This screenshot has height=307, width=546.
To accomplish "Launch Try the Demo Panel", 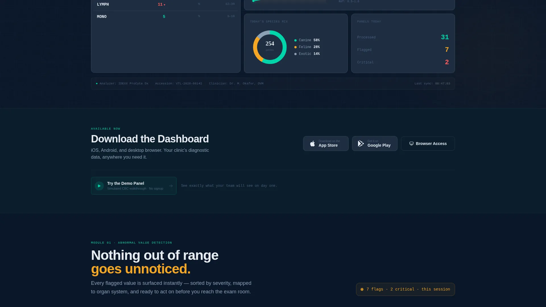I will [x=134, y=186].
